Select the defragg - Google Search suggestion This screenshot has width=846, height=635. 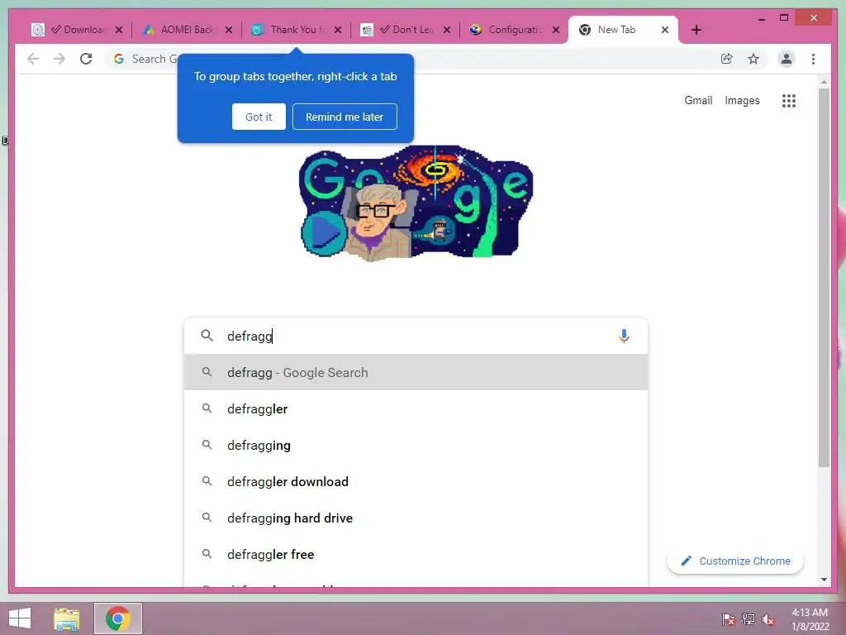[x=416, y=373]
